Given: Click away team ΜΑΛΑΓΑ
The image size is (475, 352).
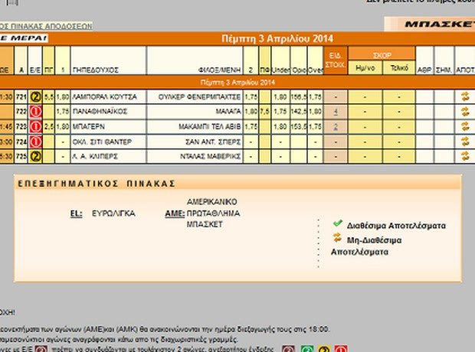Looking at the screenshot, I should click(228, 112).
